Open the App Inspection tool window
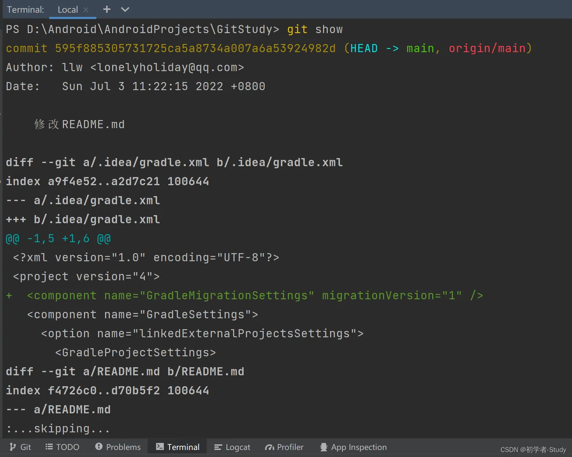The height and width of the screenshot is (457, 572). click(x=353, y=447)
